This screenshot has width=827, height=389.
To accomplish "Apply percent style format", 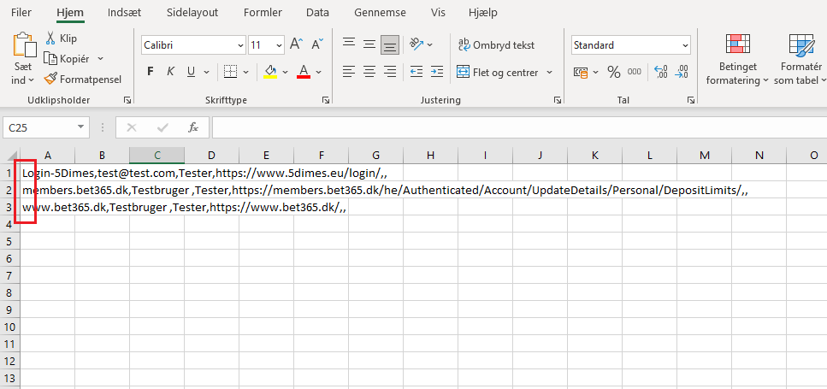I will coord(614,72).
